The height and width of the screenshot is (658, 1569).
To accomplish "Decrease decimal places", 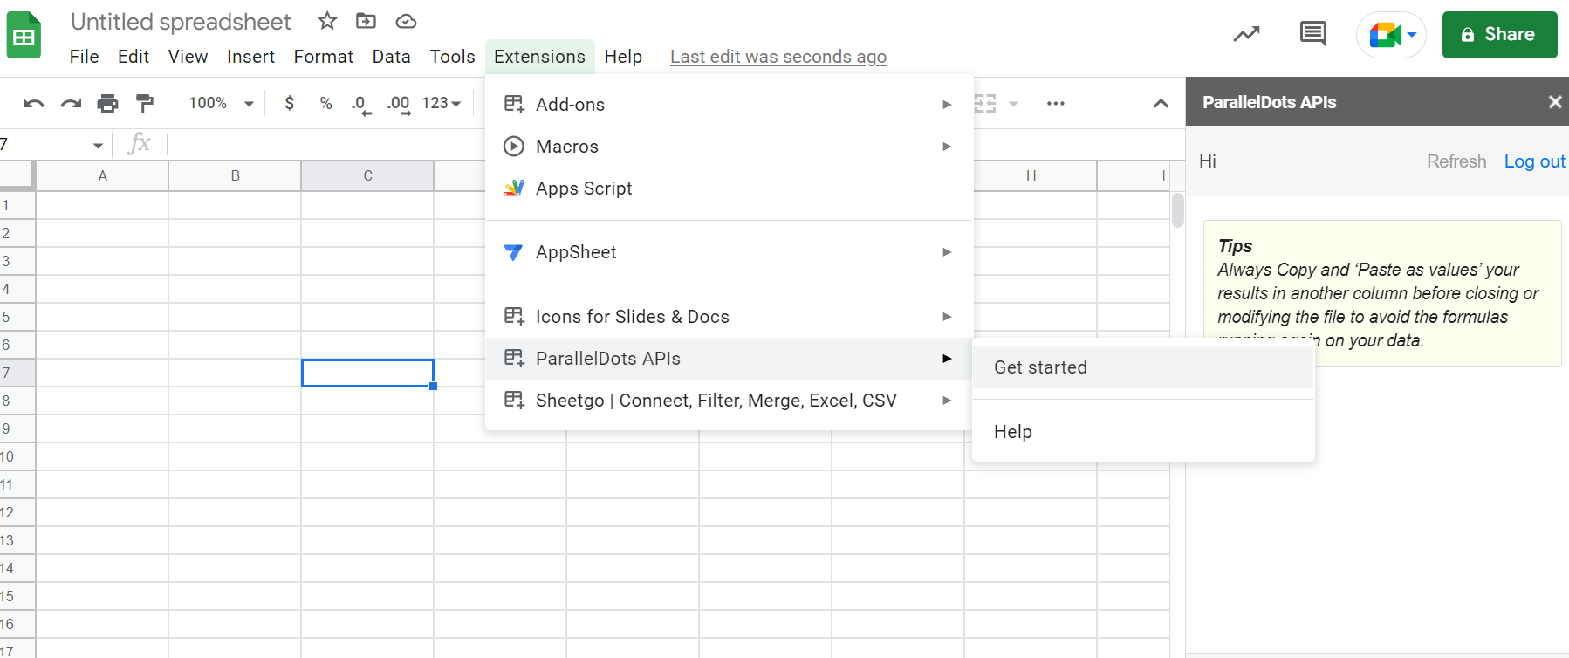I will tap(360, 104).
